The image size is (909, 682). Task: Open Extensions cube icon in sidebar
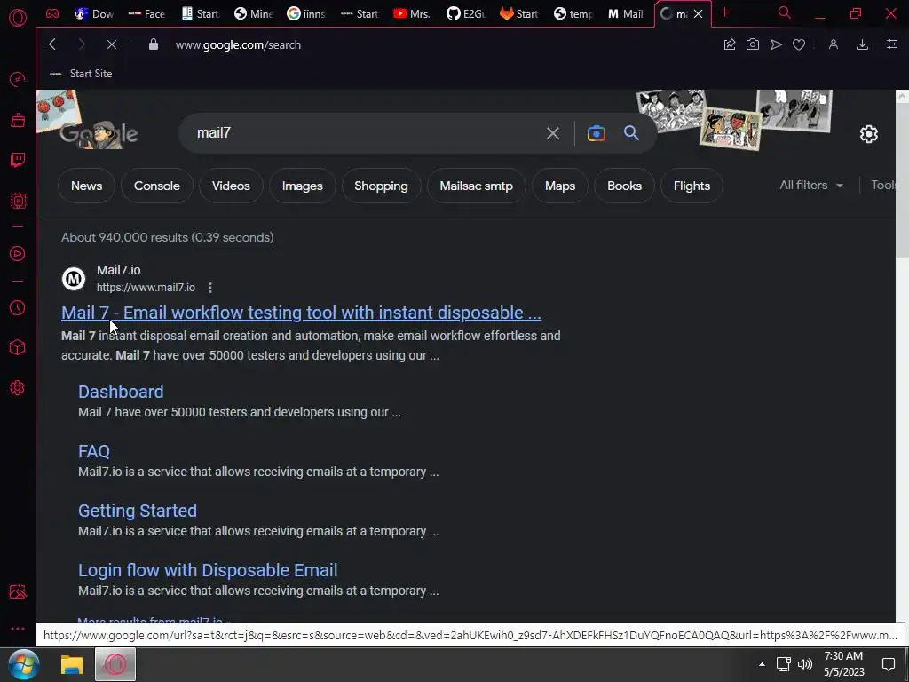(18, 347)
